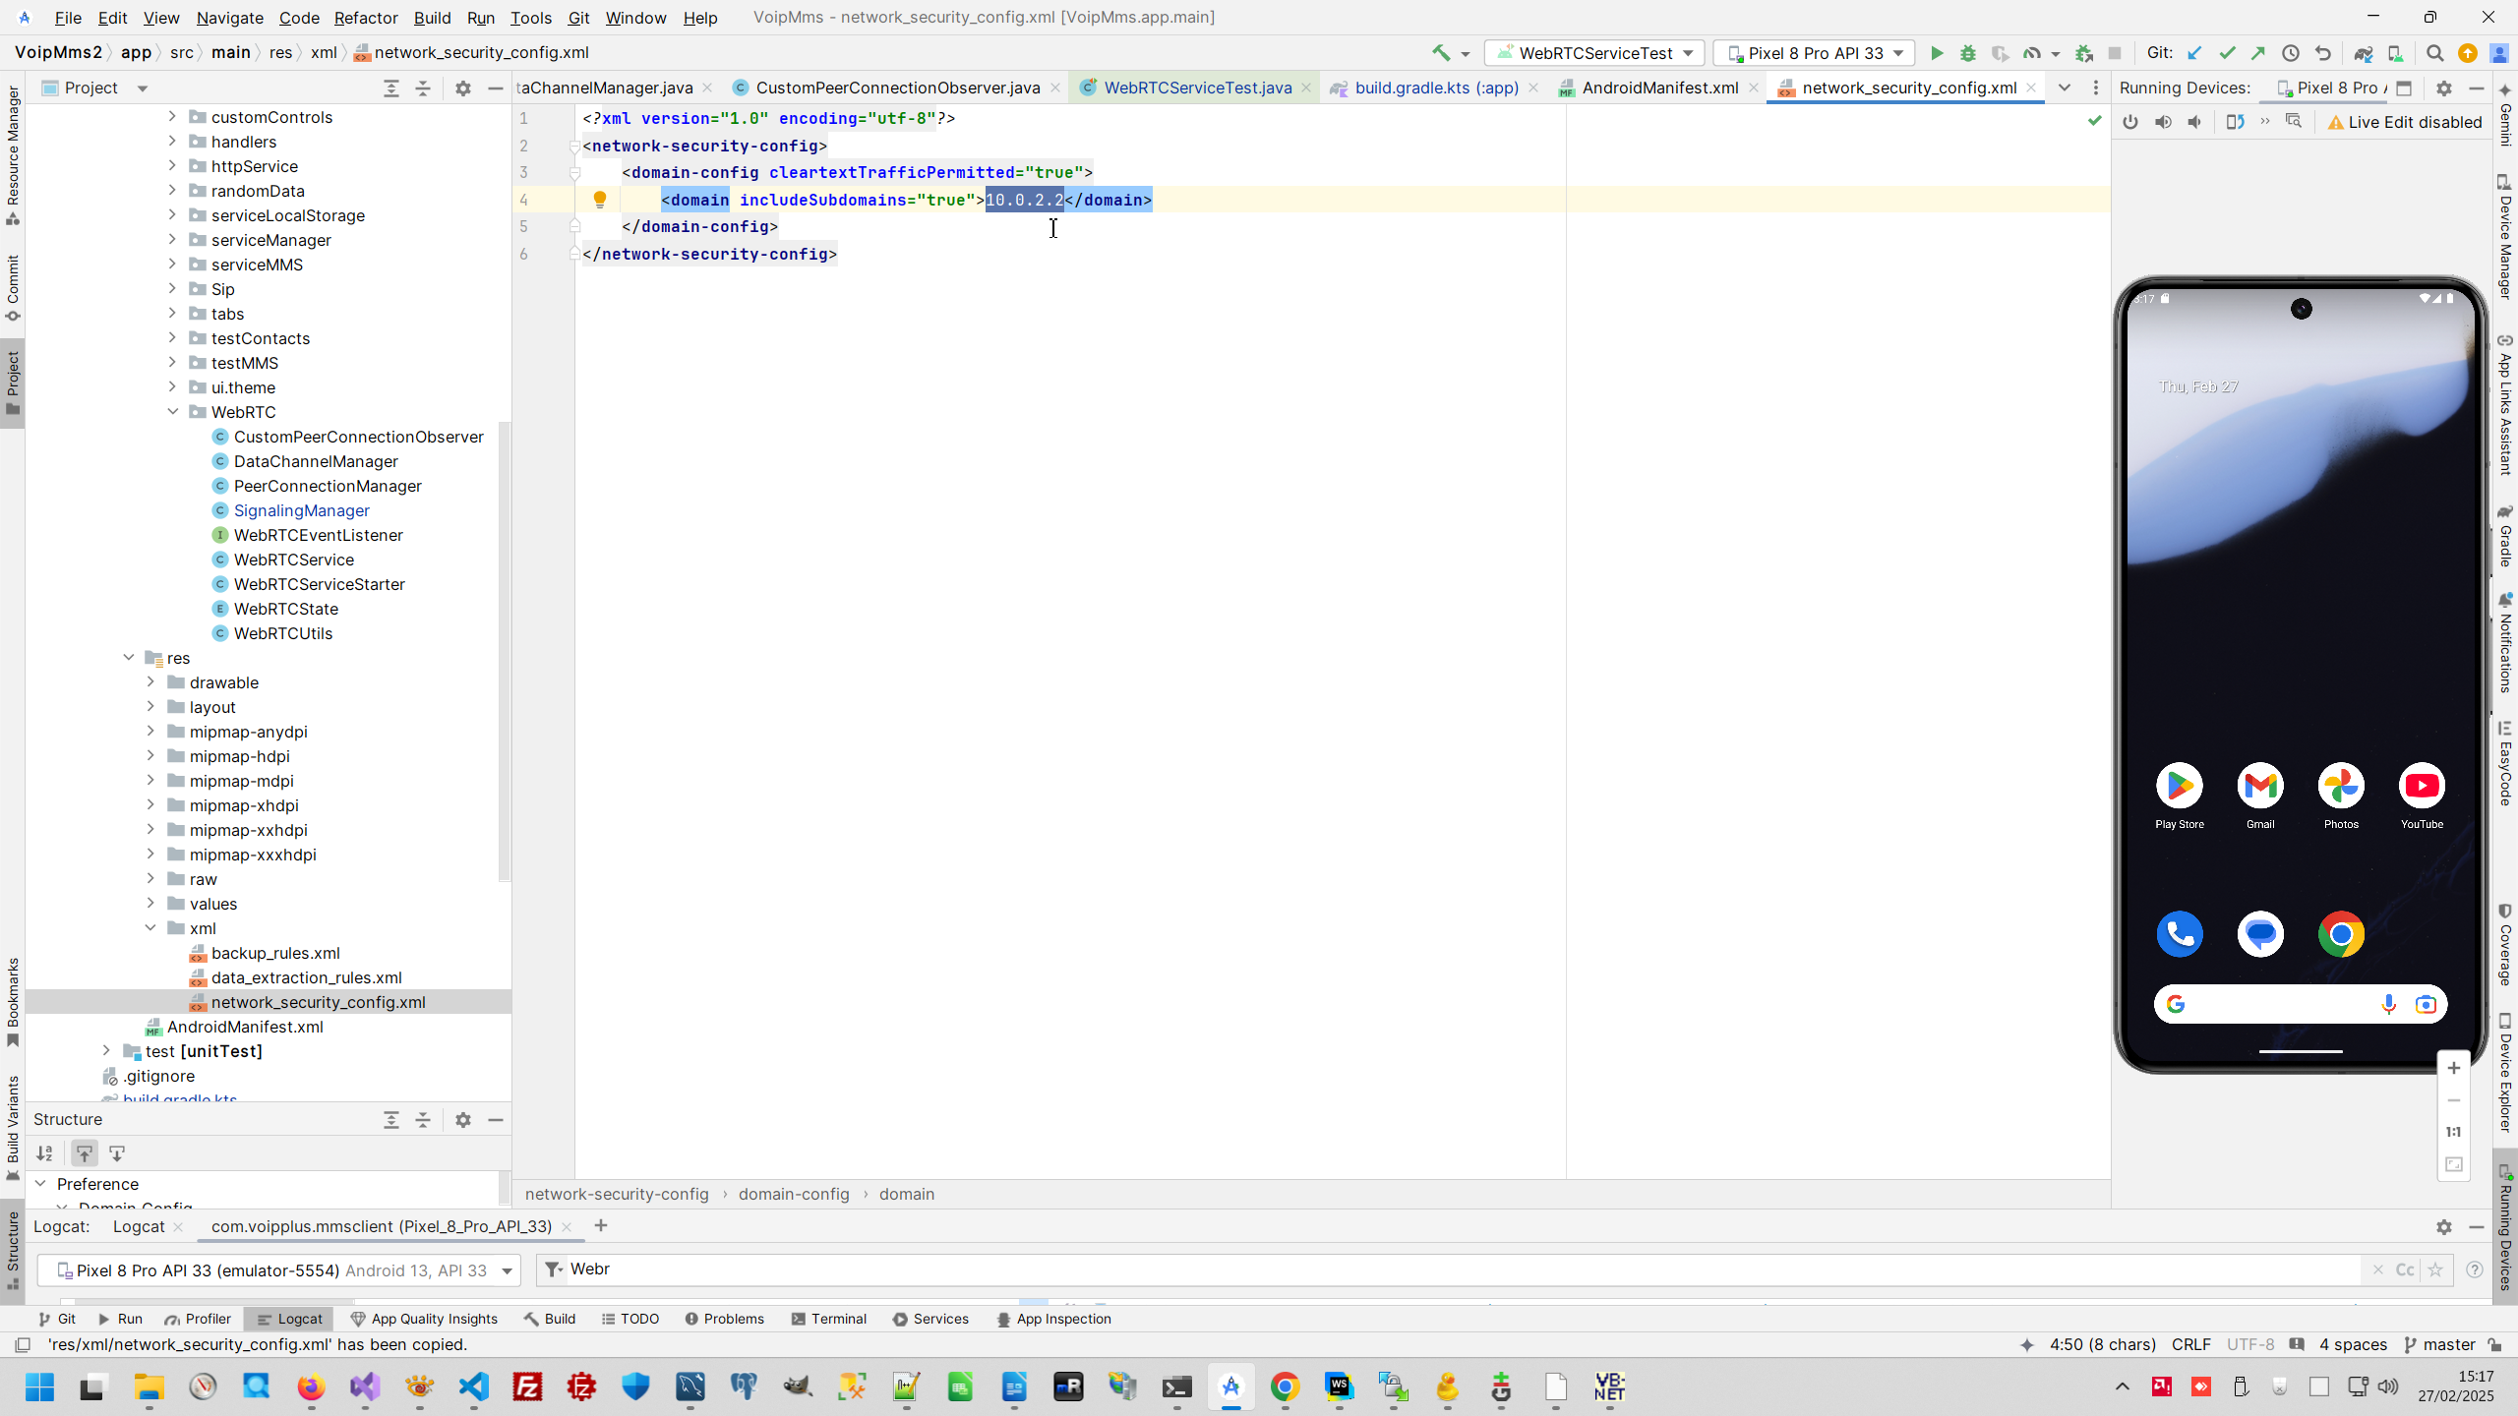Rotate the emulator device icon
Image resolution: width=2518 pixels, height=1416 pixels.
(x=2235, y=122)
